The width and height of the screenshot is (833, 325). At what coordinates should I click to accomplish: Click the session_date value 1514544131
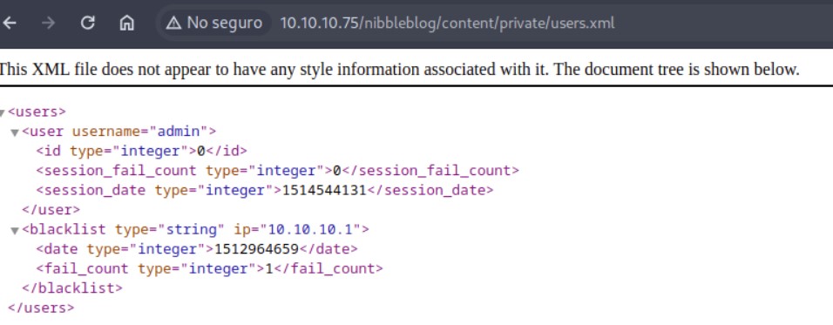coord(324,190)
